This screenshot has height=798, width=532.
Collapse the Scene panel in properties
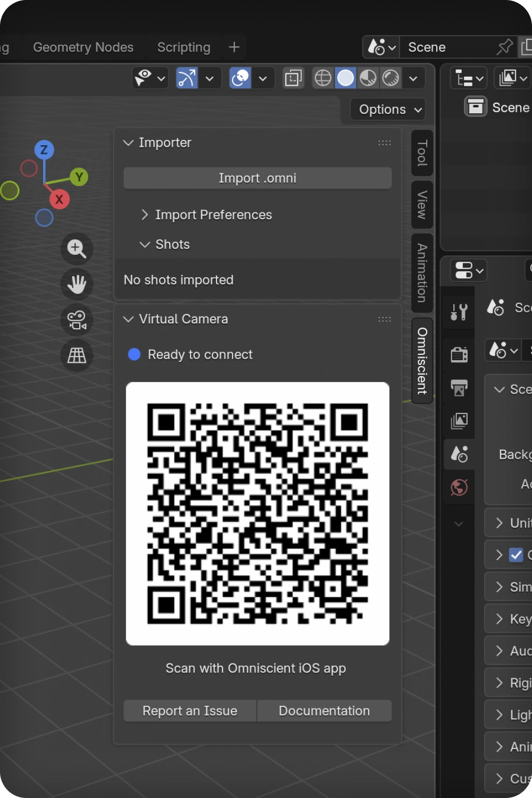(499, 389)
